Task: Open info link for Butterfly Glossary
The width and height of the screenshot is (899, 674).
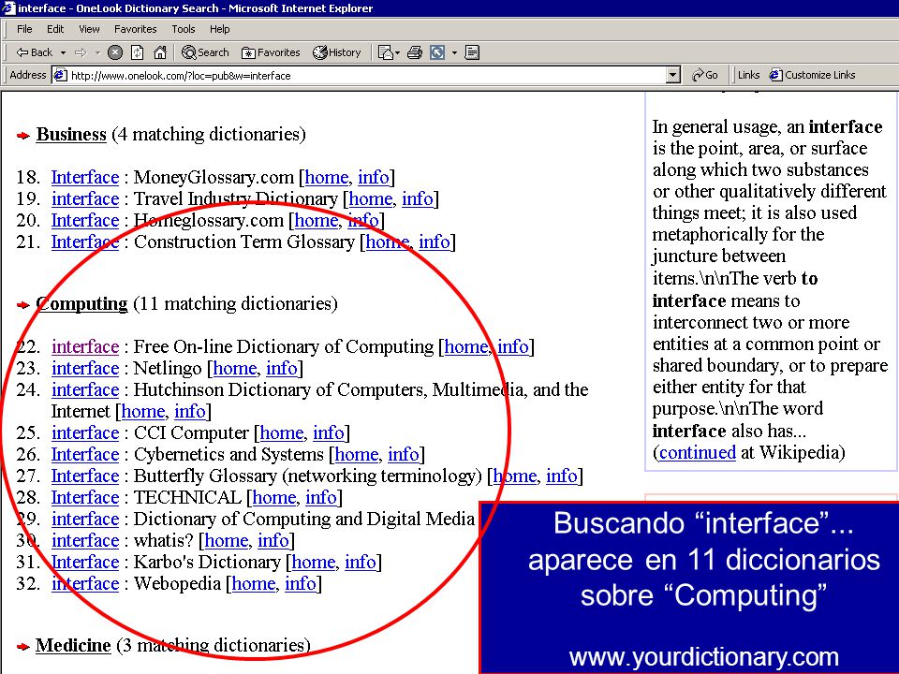Action: (562, 476)
